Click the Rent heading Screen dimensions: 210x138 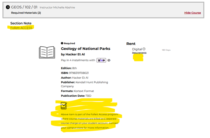pos(131,44)
